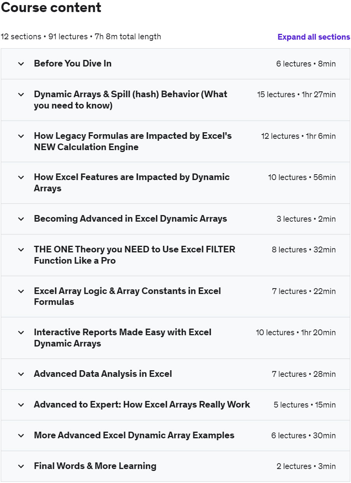Open Final Words & More Learning chevron
351x483 pixels.
pos(21,466)
